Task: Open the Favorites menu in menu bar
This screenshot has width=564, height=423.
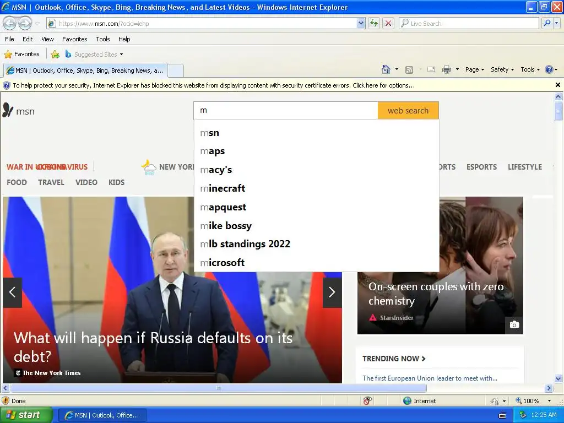Action: (x=74, y=39)
